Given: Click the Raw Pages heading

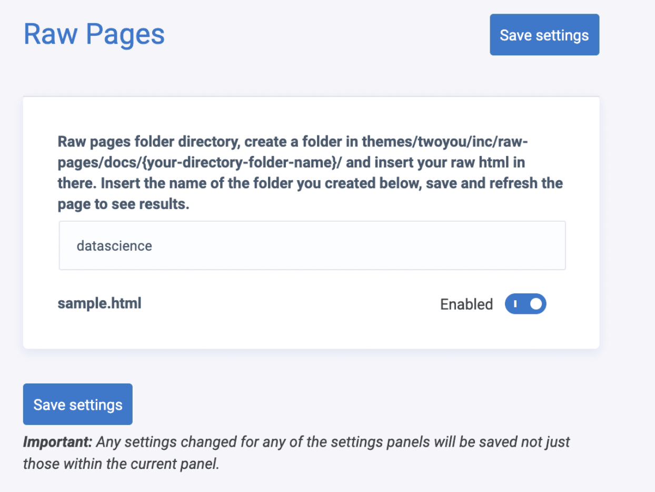Looking at the screenshot, I should coord(94,35).
